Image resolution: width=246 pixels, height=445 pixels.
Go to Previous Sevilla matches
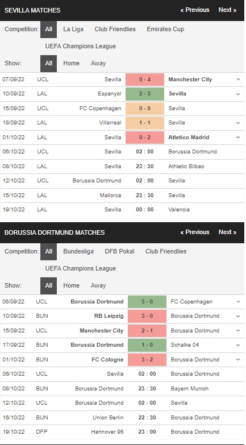(195, 10)
